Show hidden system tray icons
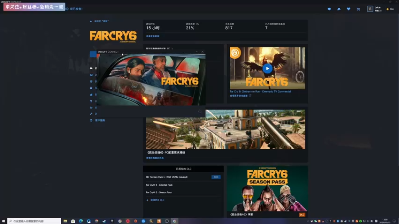The width and height of the screenshot is (399, 224). [308, 221]
